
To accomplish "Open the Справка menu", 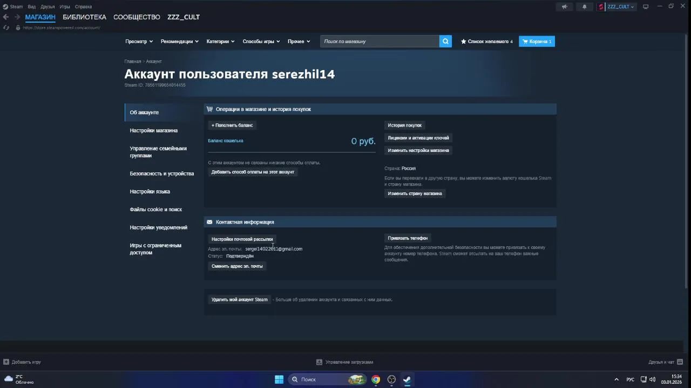I will 83,6.
